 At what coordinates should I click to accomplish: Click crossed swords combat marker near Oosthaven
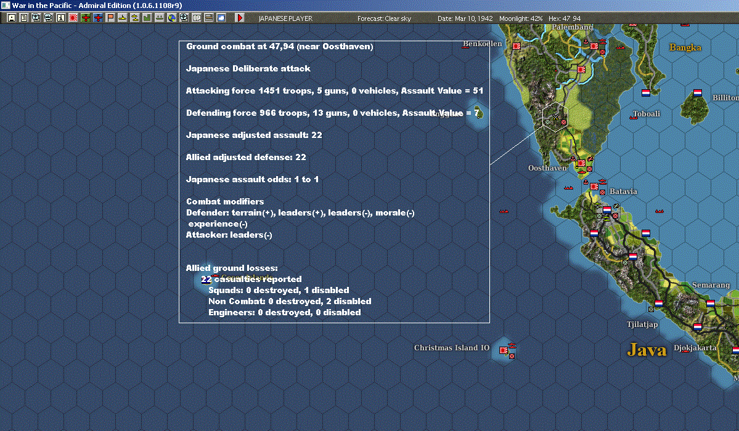pyautogui.click(x=555, y=117)
